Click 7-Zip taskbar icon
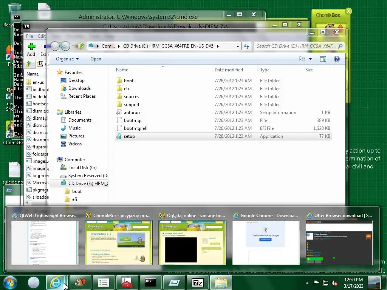Image resolution: width=387 pixels, height=290 pixels. pyautogui.click(x=198, y=282)
